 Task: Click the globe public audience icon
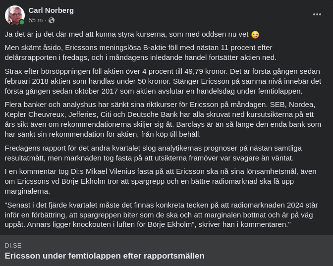tap(52, 20)
